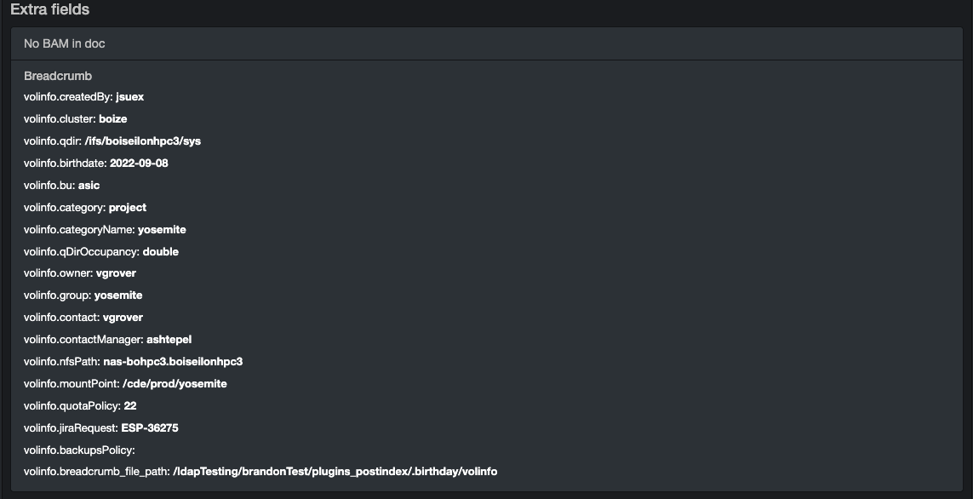Screen dimensions: 973x499
Task: Select the createdBy value jsuex
Action: (129, 97)
